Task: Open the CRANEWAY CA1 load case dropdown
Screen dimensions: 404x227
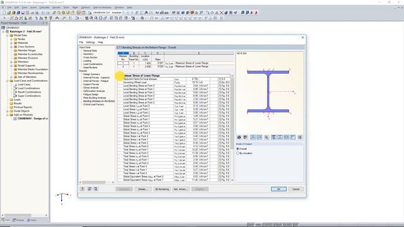Action: pyautogui.click(x=124, y=13)
